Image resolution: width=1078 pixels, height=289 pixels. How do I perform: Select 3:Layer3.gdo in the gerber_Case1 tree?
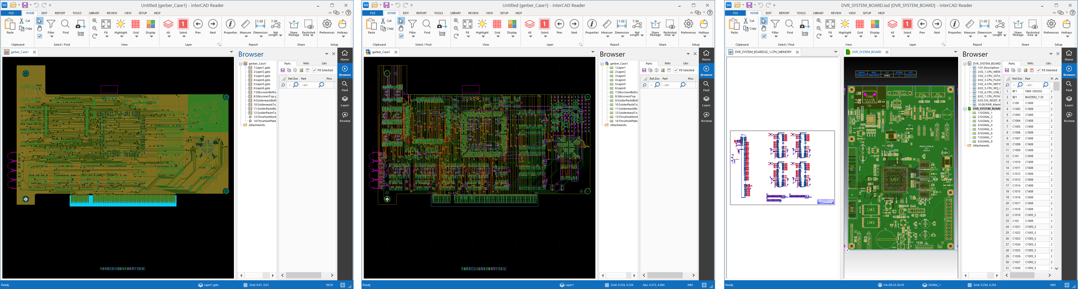[262, 76]
